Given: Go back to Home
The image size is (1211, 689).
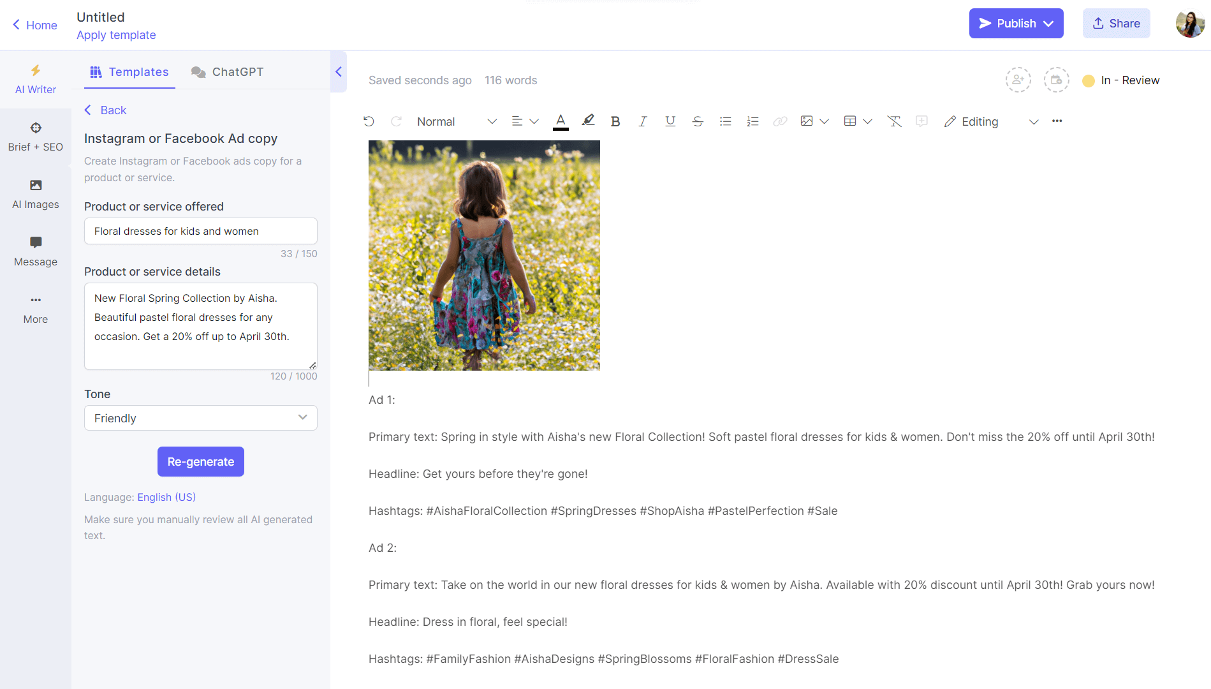Looking at the screenshot, I should pyautogui.click(x=35, y=25).
